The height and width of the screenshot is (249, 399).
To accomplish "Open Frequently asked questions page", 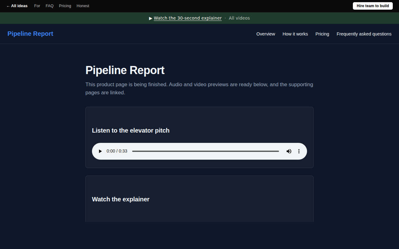I will coord(364,34).
